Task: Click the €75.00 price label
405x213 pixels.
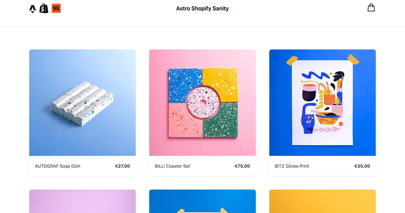Action: [242, 166]
